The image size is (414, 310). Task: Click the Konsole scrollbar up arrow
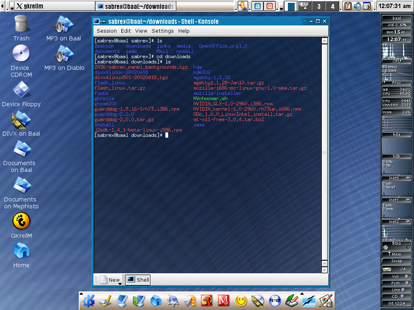point(325,41)
